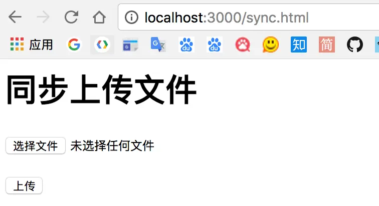Click the 上传 upload button

coord(24,185)
